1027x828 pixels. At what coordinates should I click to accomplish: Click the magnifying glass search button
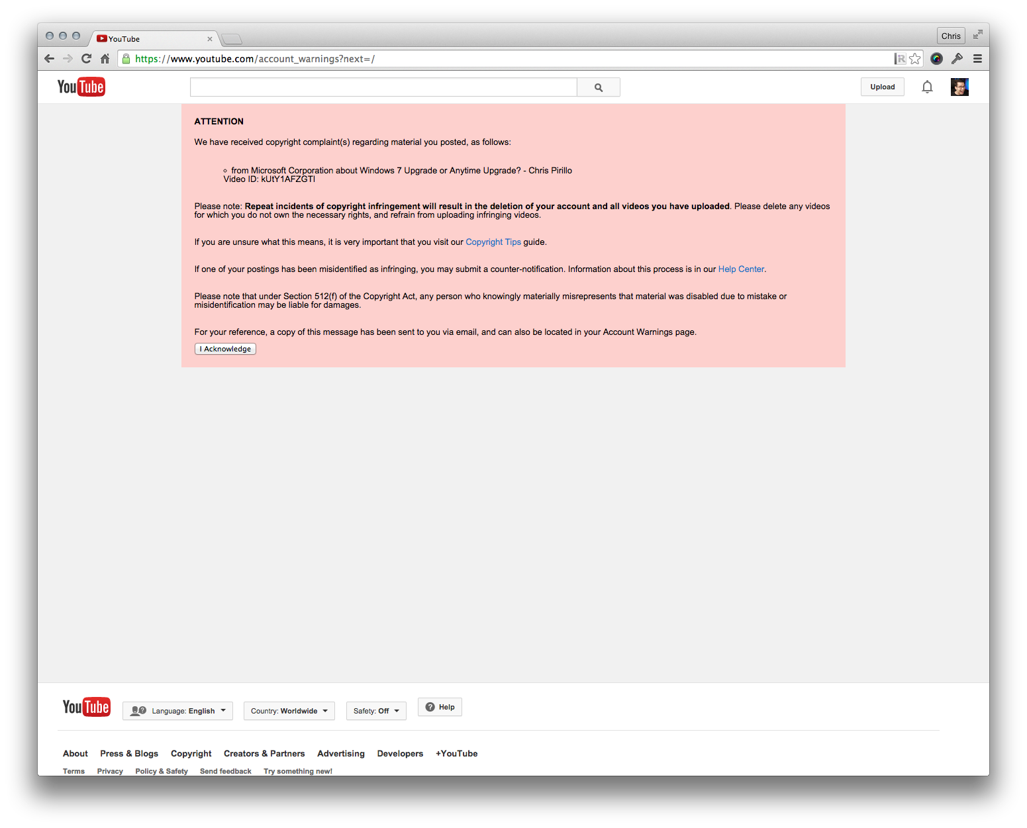[x=599, y=87]
